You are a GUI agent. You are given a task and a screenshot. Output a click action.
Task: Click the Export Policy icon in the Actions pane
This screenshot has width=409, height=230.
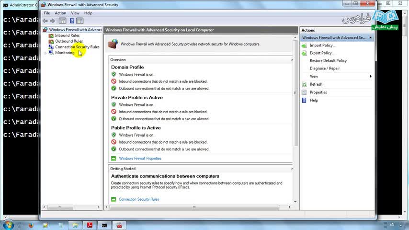point(304,53)
